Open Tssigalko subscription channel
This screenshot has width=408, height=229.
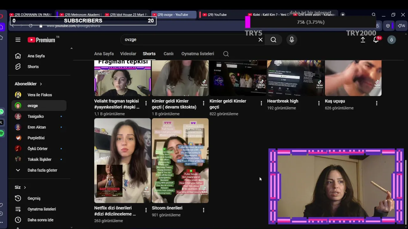click(x=39, y=116)
